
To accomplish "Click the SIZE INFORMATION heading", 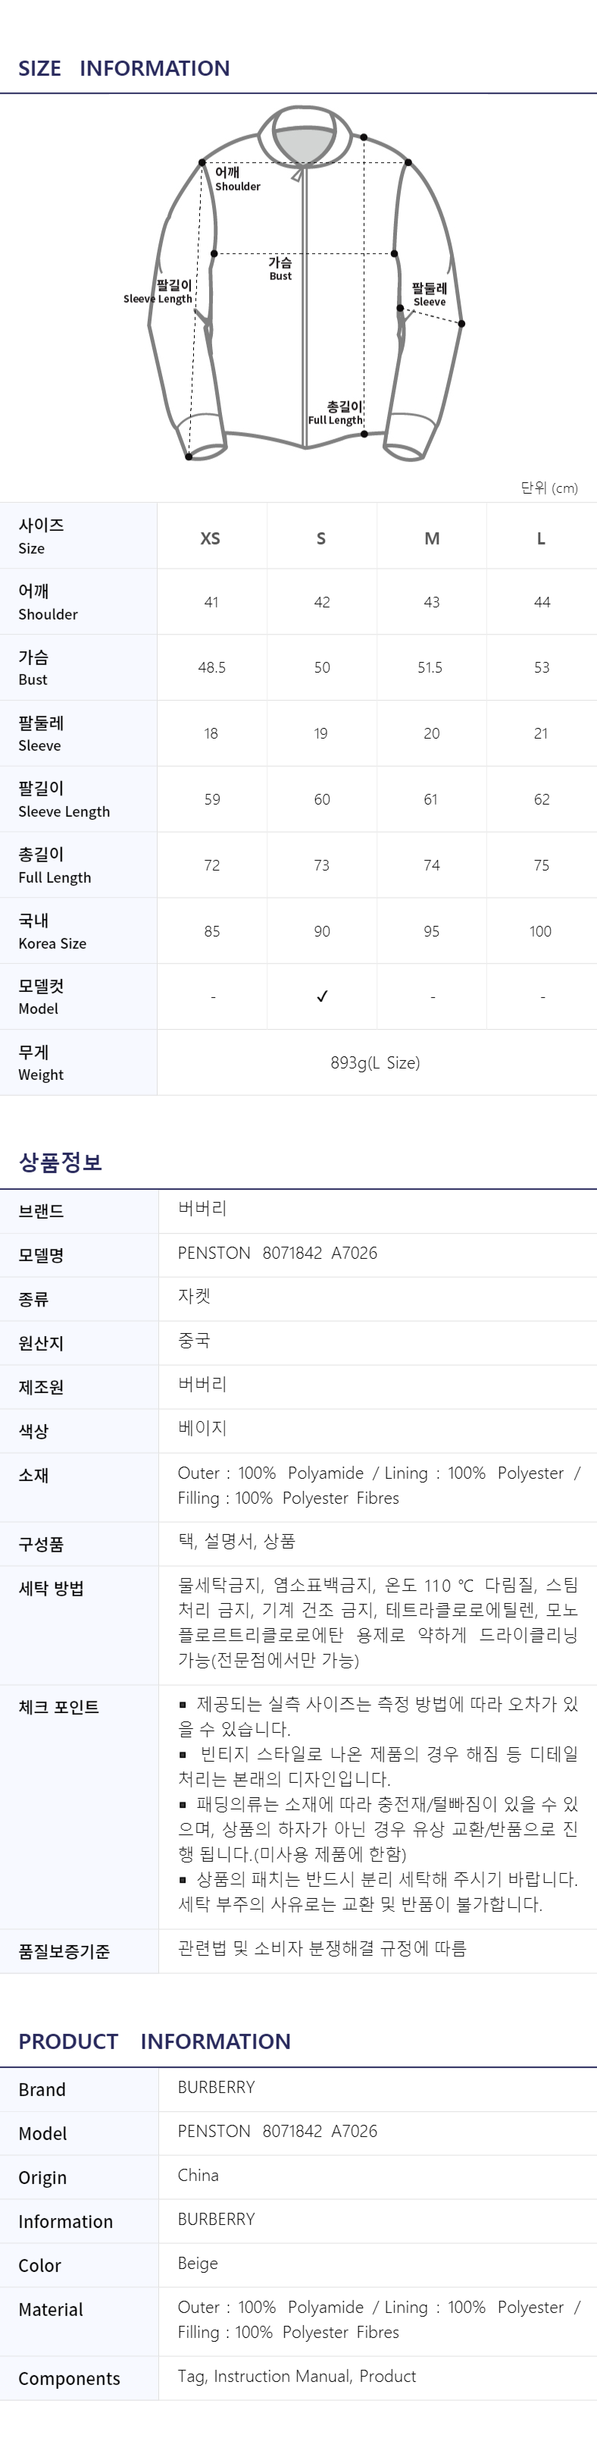I will [x=123, y=68].
